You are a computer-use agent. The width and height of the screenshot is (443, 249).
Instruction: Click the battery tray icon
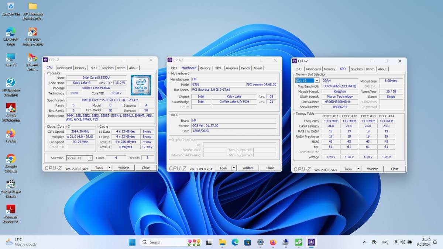pyautogui.click(x=409, y=242)
